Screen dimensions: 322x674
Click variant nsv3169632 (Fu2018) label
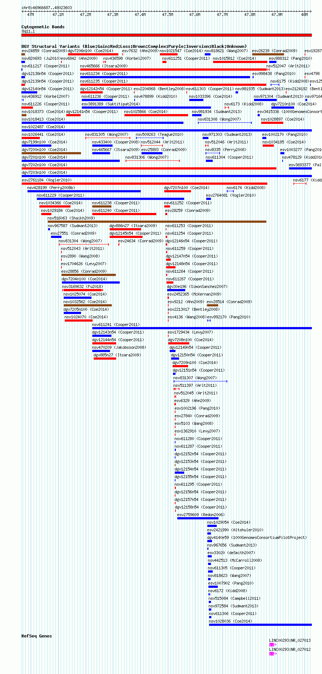pos(82,286)
